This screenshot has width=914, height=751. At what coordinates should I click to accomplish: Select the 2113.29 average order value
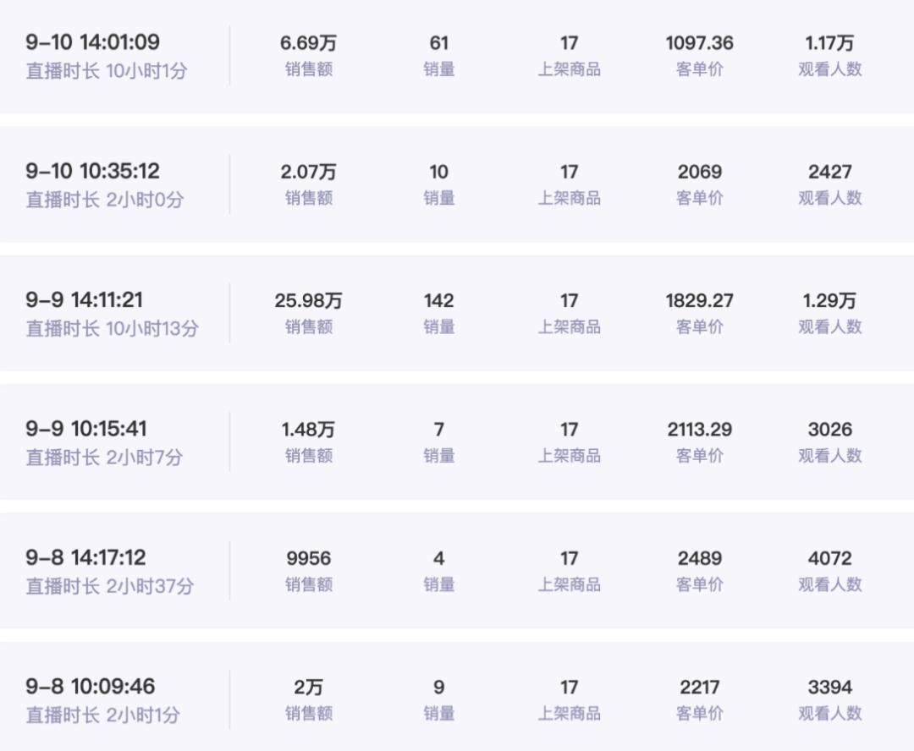[x=699, y=430]
